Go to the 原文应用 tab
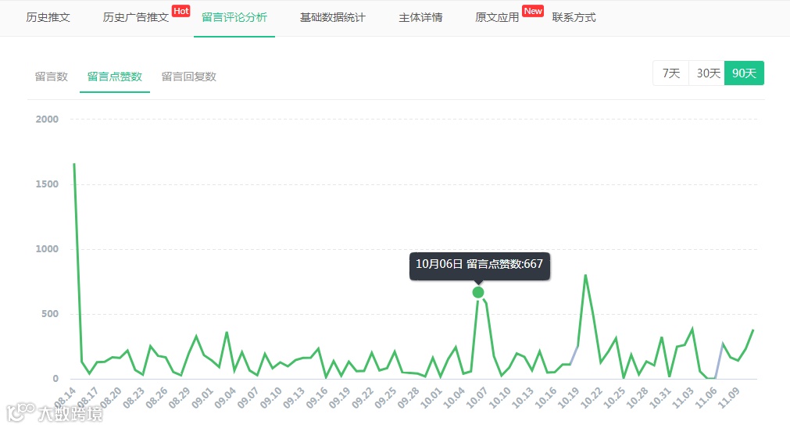Screen dimensions: 790x428 click(x=497, y=18)
